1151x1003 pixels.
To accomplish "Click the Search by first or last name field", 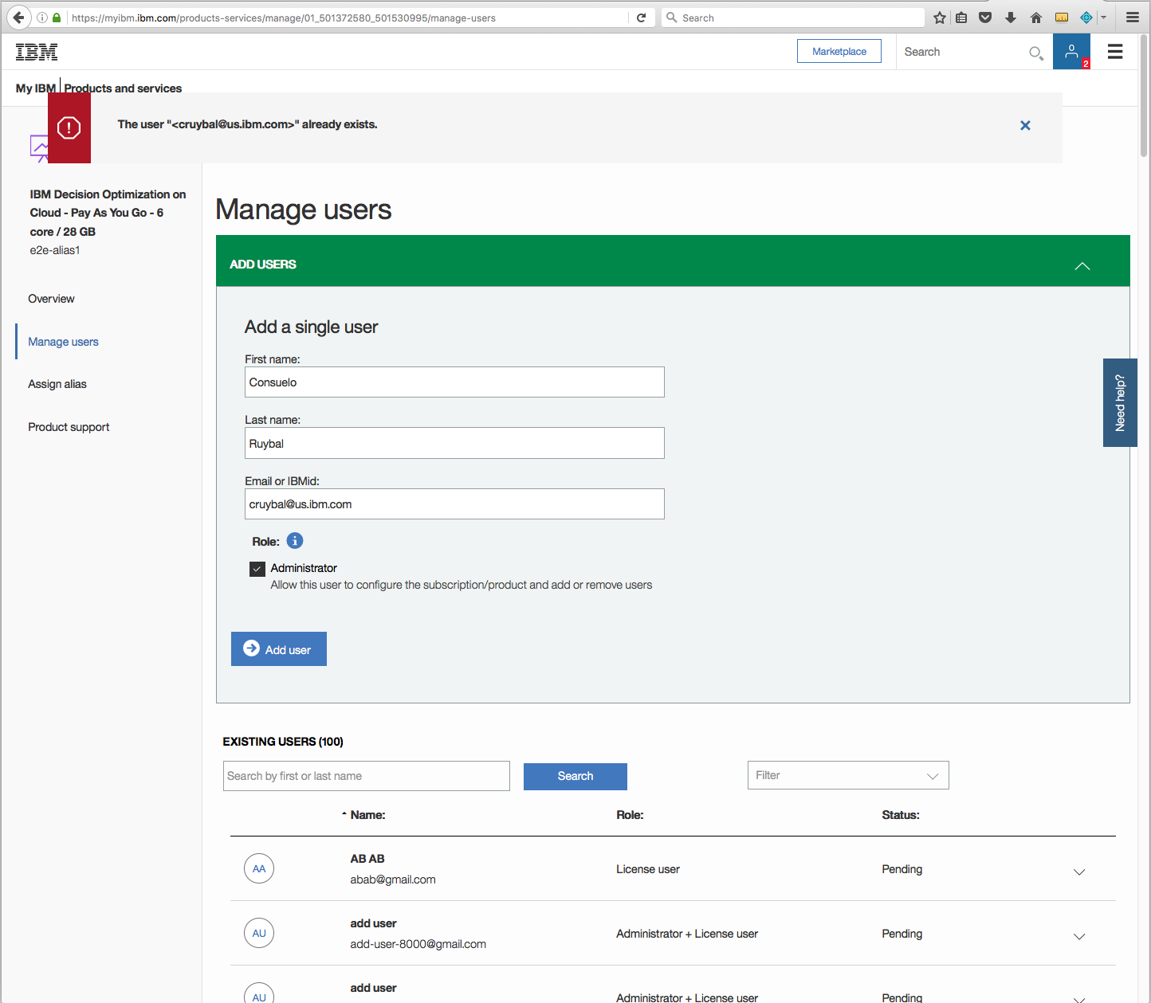I will pos(367,776).
